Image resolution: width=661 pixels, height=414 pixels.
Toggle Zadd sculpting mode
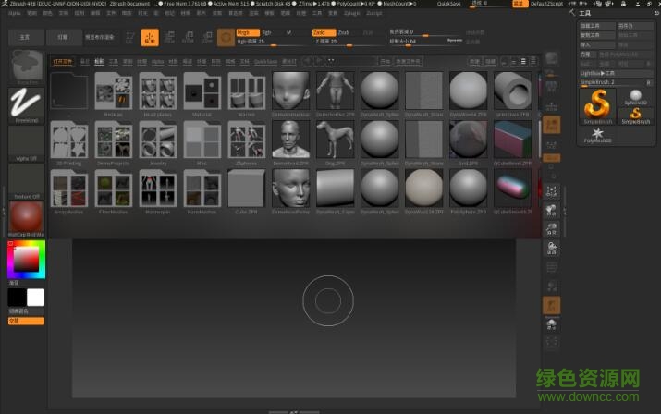point(321,32)
